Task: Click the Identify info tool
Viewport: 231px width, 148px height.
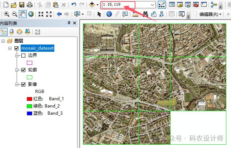Action: point(109,14)
